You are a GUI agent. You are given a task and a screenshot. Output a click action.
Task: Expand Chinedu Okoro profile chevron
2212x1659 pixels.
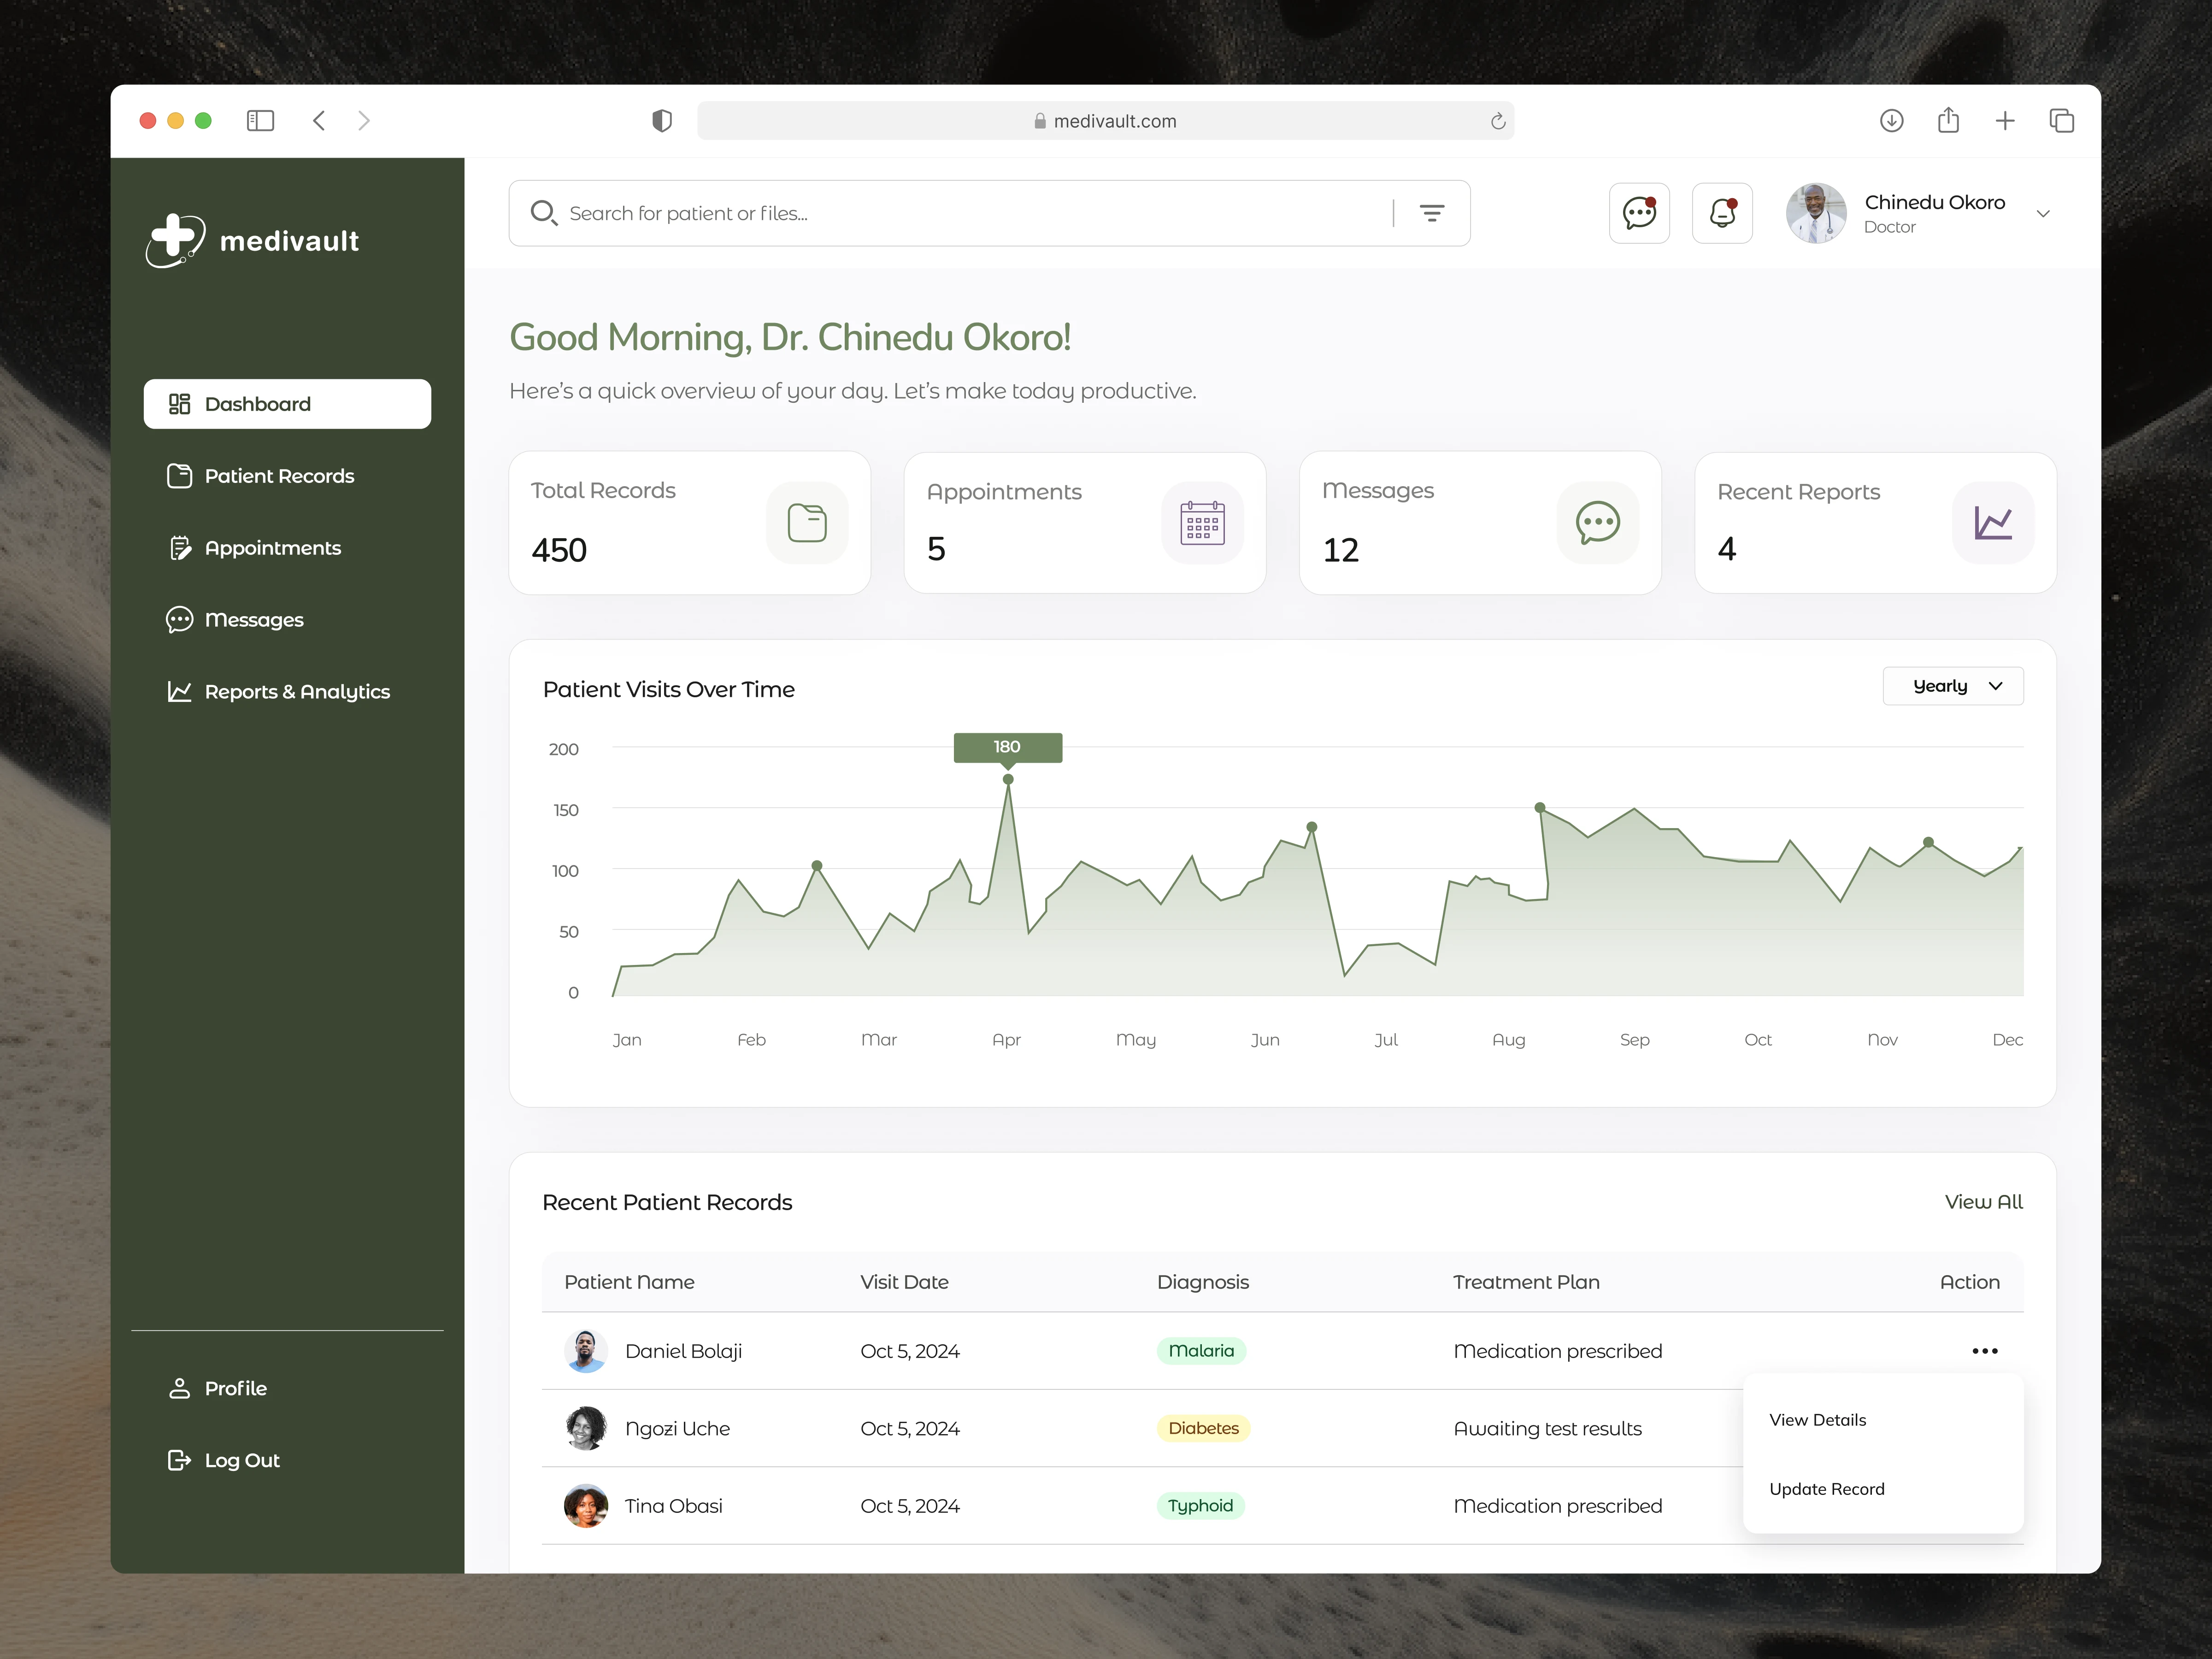[x=2043, y=214]
